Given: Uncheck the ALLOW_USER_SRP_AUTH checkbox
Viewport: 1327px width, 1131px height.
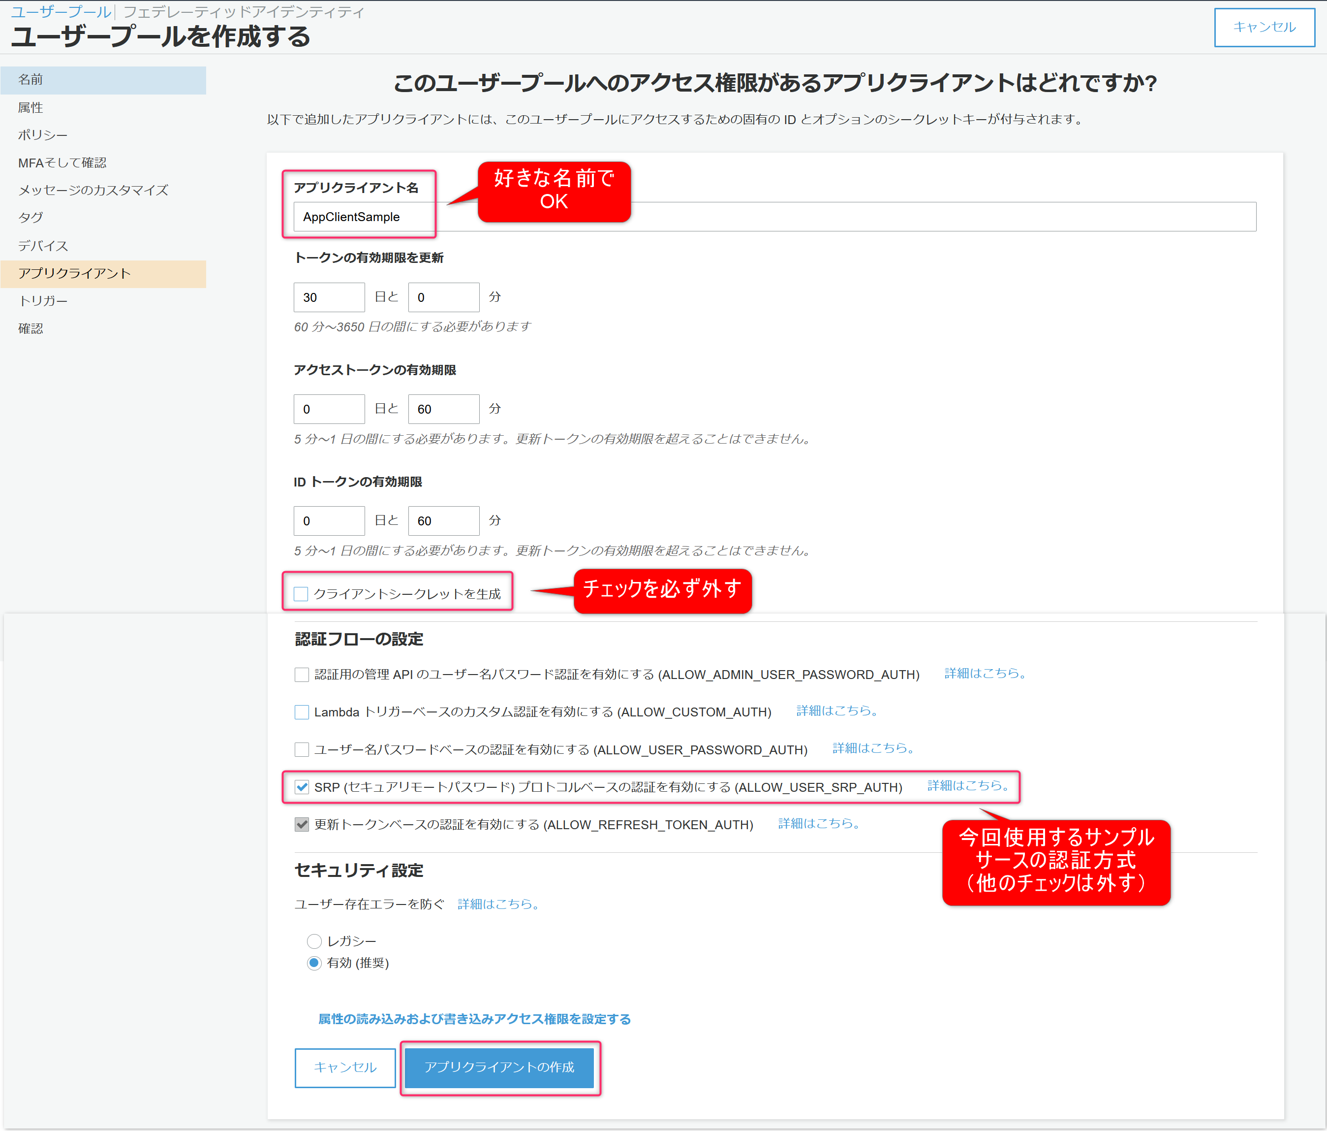Looking at the screenshot, I should 302,787.
